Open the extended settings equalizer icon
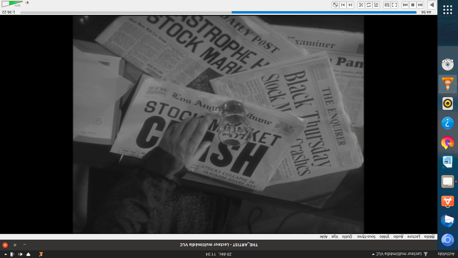 tap(387, 5)
